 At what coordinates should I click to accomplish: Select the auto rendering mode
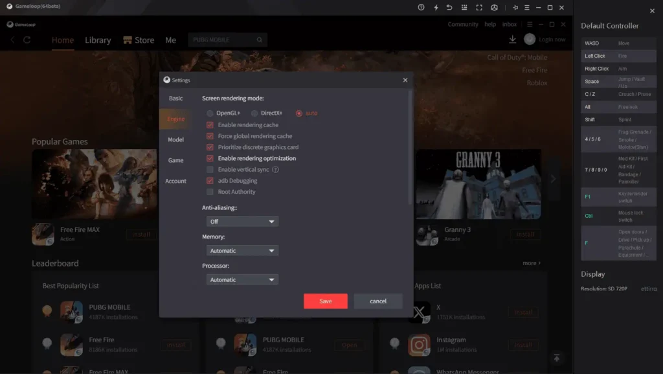pos(299,113)
